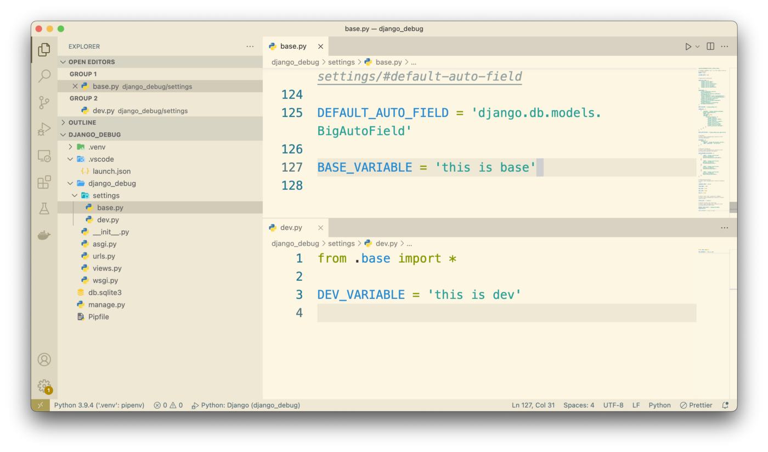Collapse the settings folder
768x452 pixels.
tap(160, 195)
